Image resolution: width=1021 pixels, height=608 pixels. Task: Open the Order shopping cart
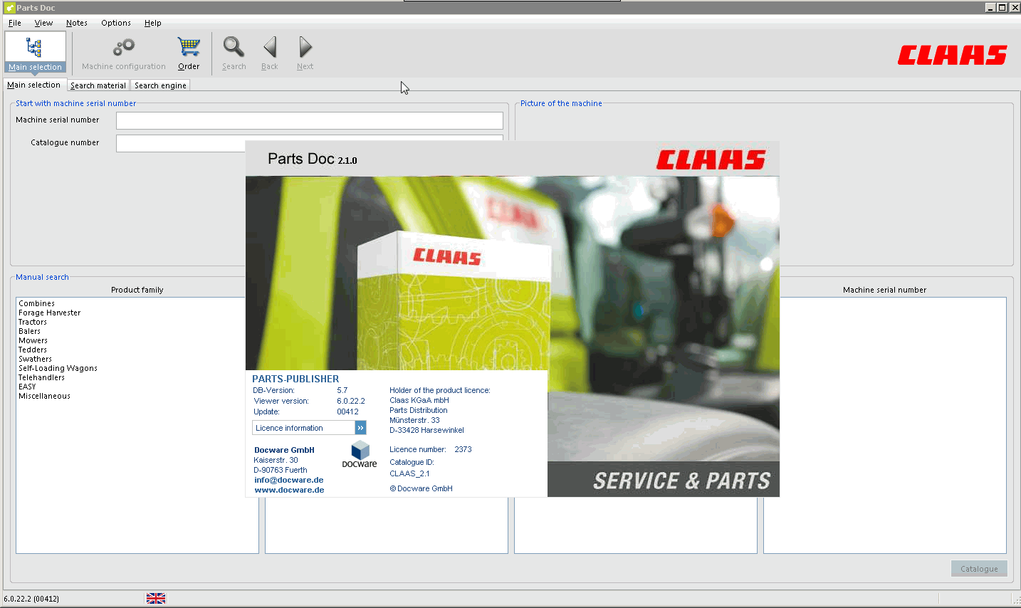(x=188, y=52)
